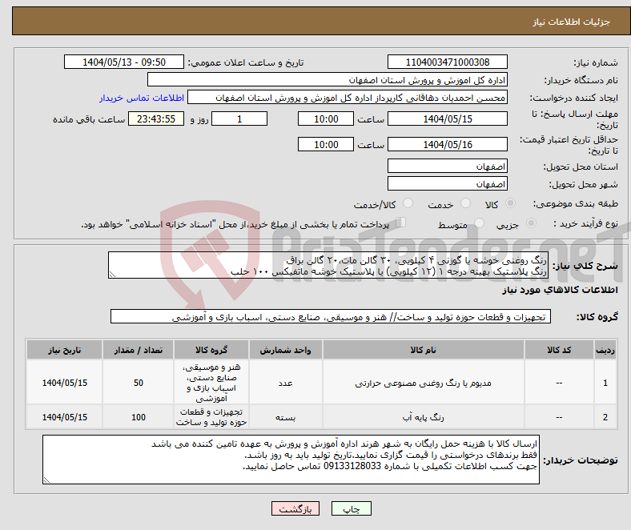631x530 pixels.
Task: Click the remaining days field showing 1
Action: (239, 119)
